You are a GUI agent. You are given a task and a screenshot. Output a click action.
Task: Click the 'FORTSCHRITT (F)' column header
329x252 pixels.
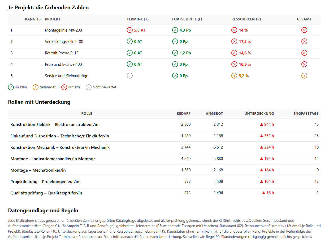pos(187,19)
